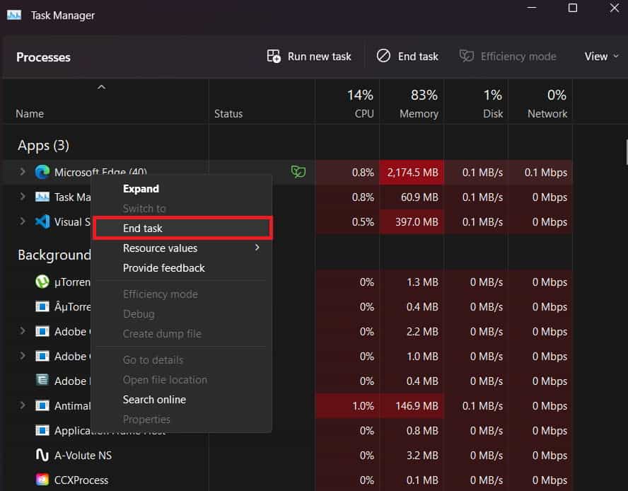Choose Search online from context menu
This screenshot has height=491, width=628.
pyautogui.click(x=154, y=400)
